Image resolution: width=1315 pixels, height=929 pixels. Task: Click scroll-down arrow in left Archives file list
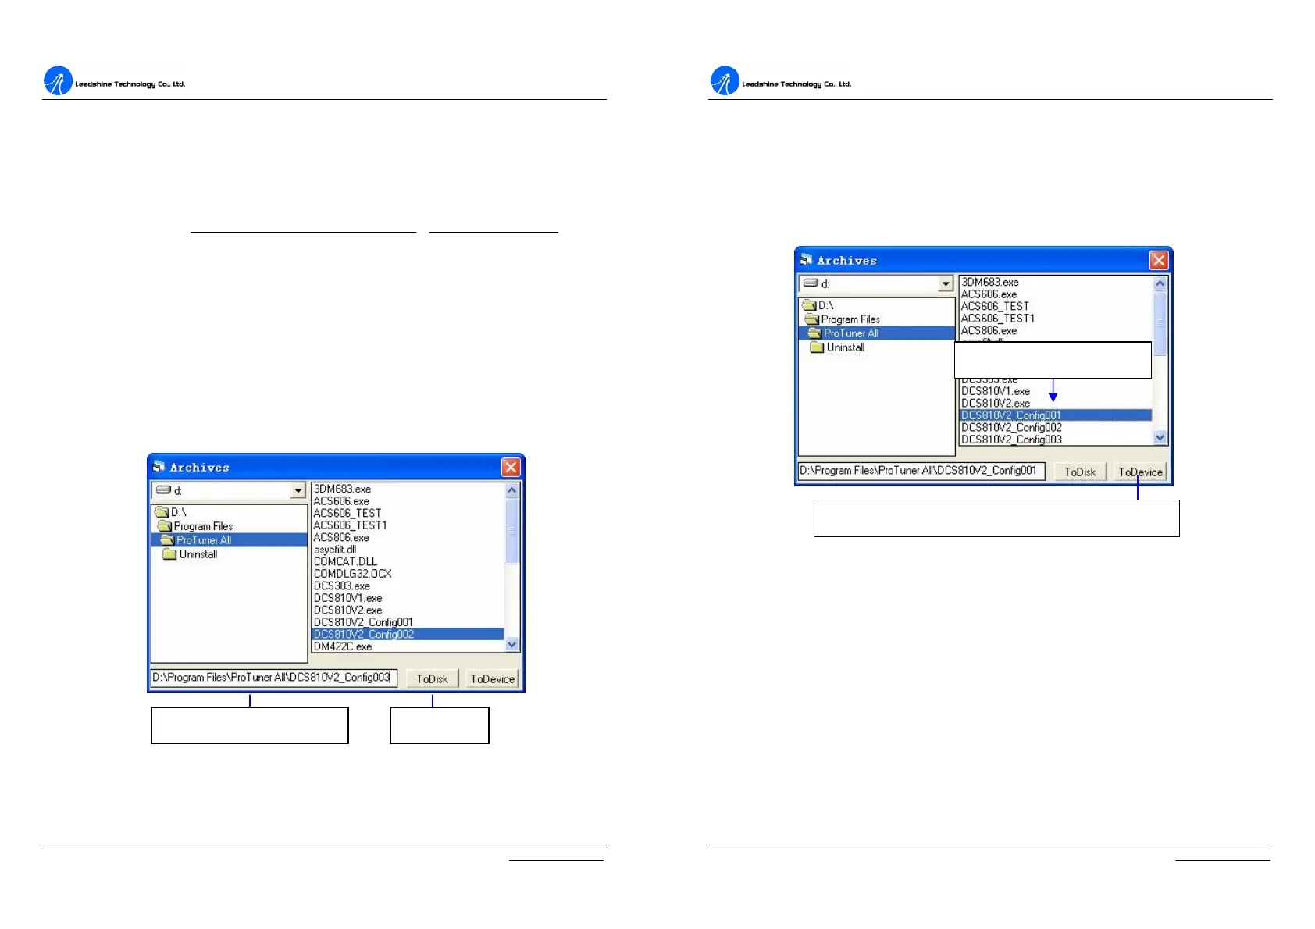(x=512, y=644)
